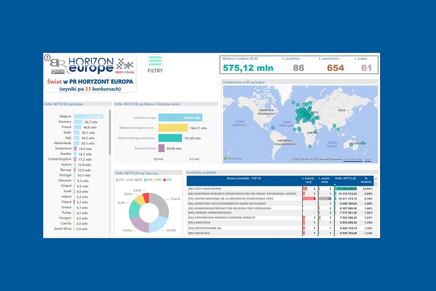Sort by % Budżetu column header
The height and width of the screenshot is (291, 436).
point(367,180)
